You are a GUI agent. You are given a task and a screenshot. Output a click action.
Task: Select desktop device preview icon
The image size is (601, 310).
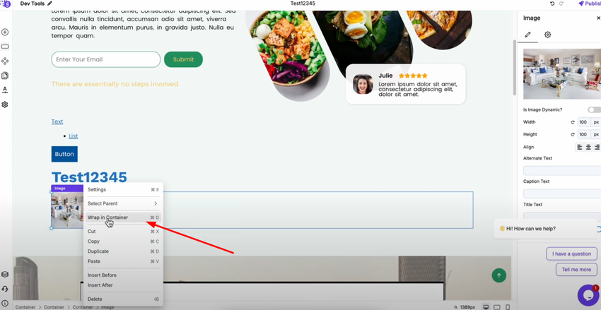pyautogui.click(x=486, y=307)
